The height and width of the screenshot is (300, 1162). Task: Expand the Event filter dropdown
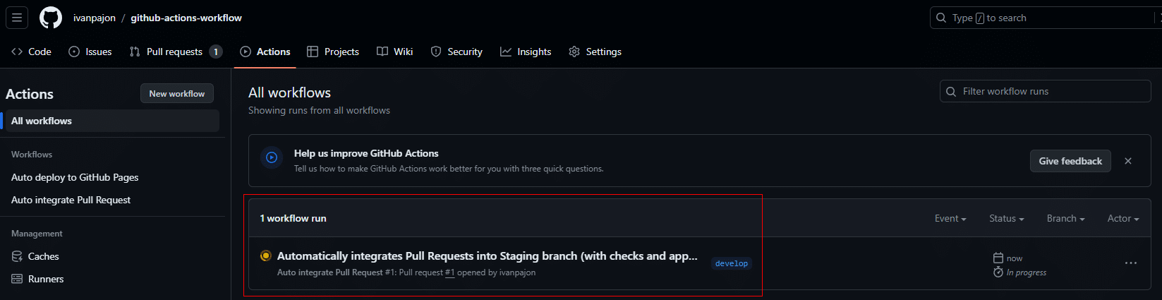[950, 219]
